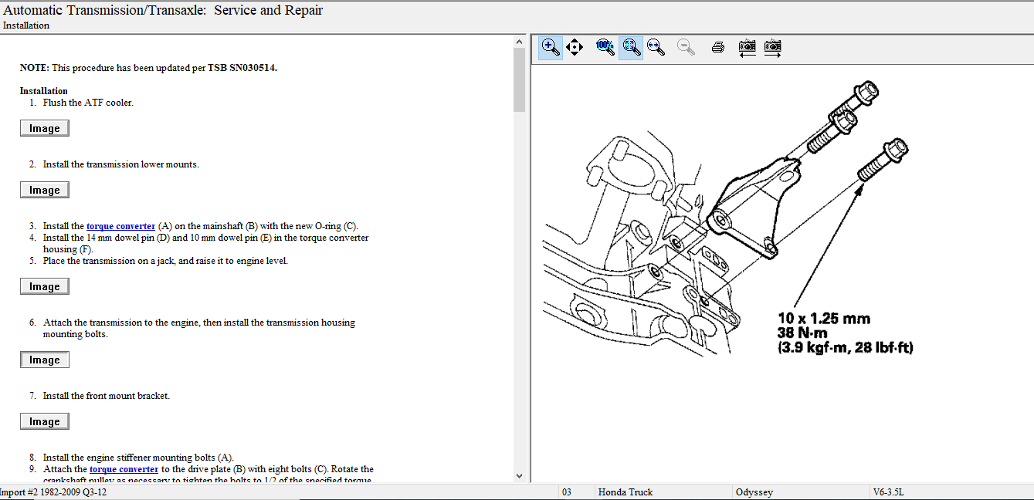The image size is (1034, 500).
Task: Follow the torque converter link in step 9
Action: [x=124, y=469]
